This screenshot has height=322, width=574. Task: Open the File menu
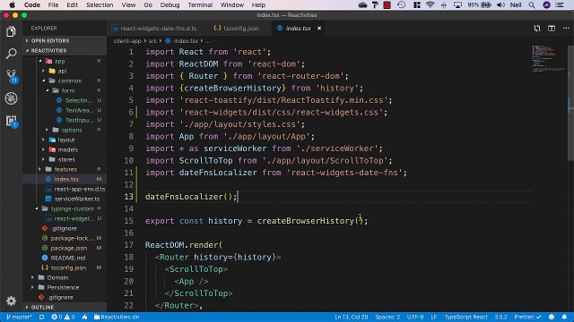click(53, 4)
